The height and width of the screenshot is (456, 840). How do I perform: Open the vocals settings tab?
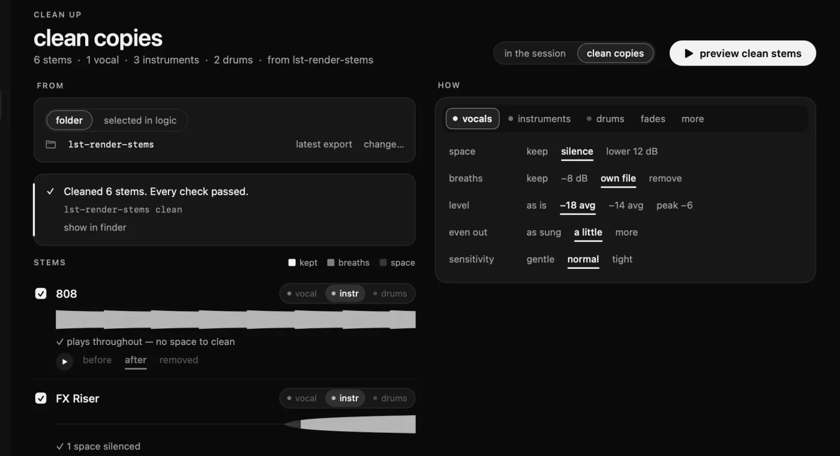tap(472, 119)
